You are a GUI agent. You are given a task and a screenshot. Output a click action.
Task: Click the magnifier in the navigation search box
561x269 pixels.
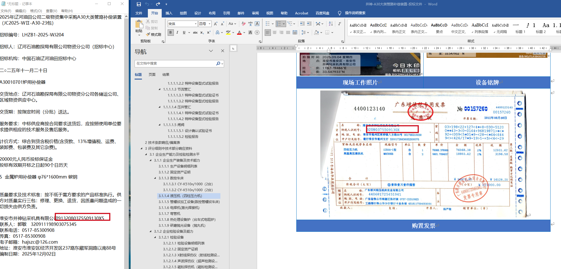coord(218,63)
